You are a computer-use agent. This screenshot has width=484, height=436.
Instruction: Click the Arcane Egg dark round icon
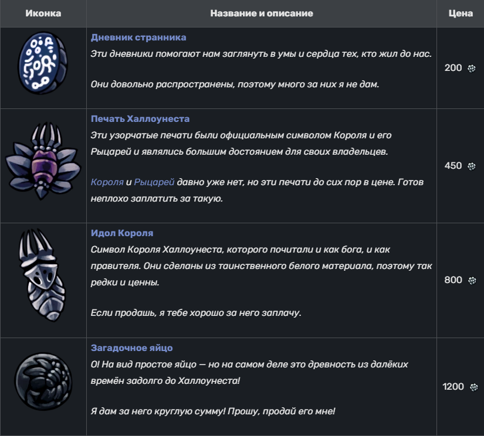point(43,381)
